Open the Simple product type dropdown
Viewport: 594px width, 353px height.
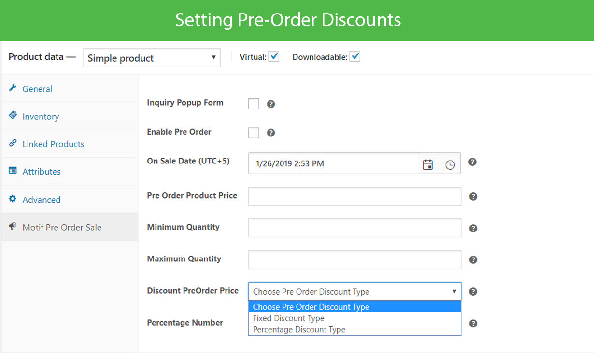152,57
